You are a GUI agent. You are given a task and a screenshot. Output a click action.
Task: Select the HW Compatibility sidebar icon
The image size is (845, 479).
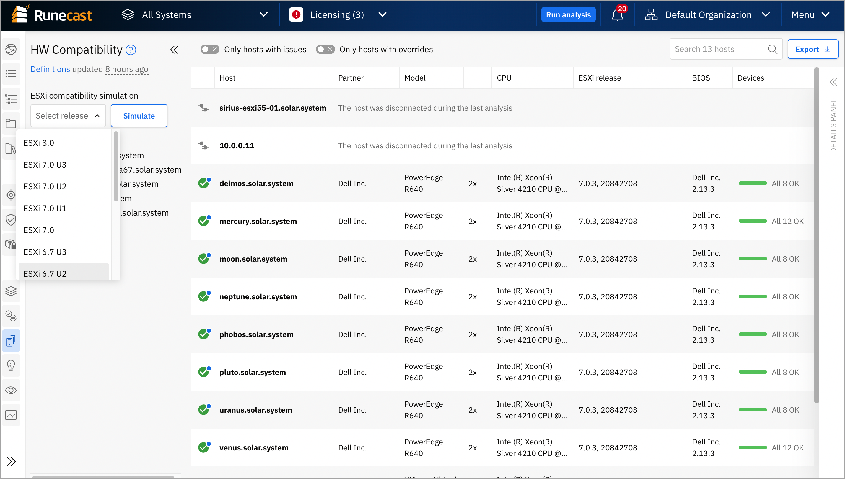(11, 340)
